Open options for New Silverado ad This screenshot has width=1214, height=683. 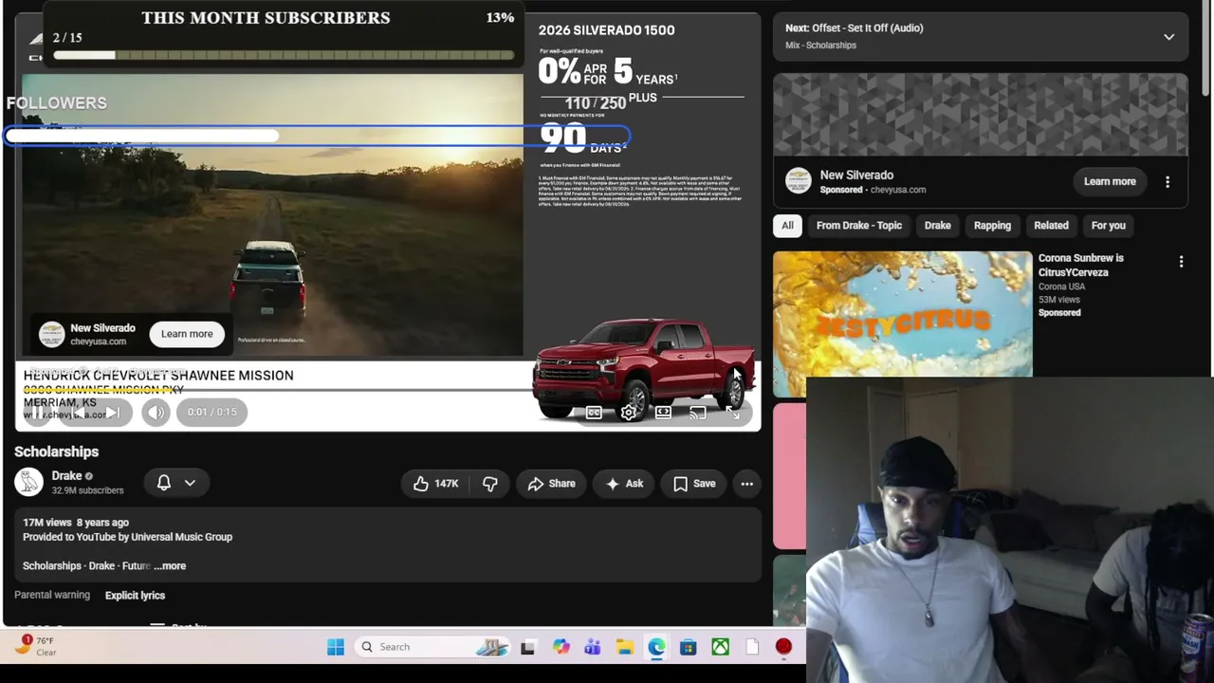coord(1168,181)
